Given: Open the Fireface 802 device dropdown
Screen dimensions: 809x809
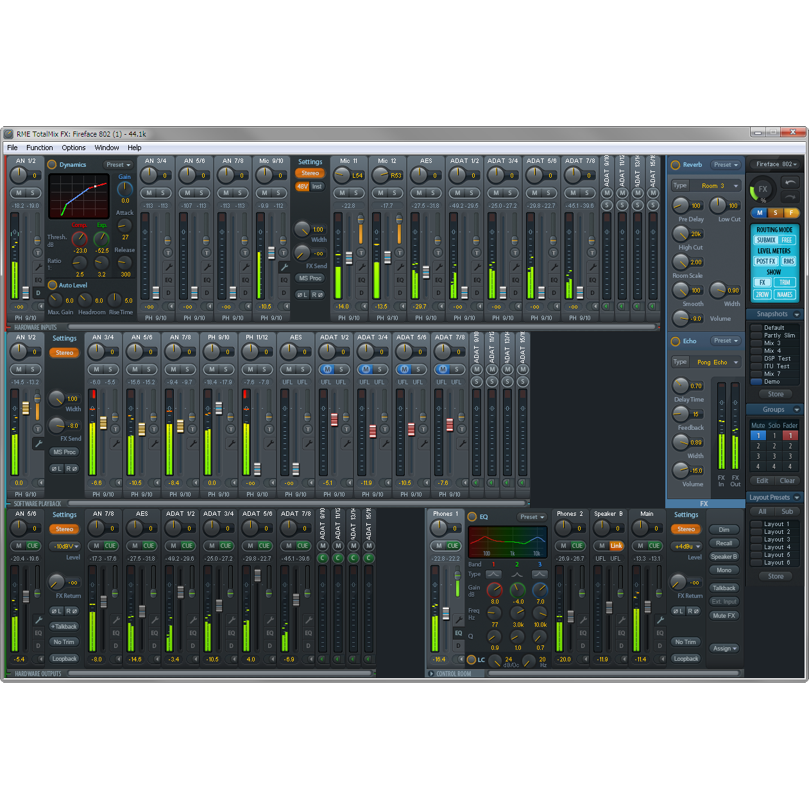Looking at the screenshot, I should pyautogui.click(x=776, y=164).
